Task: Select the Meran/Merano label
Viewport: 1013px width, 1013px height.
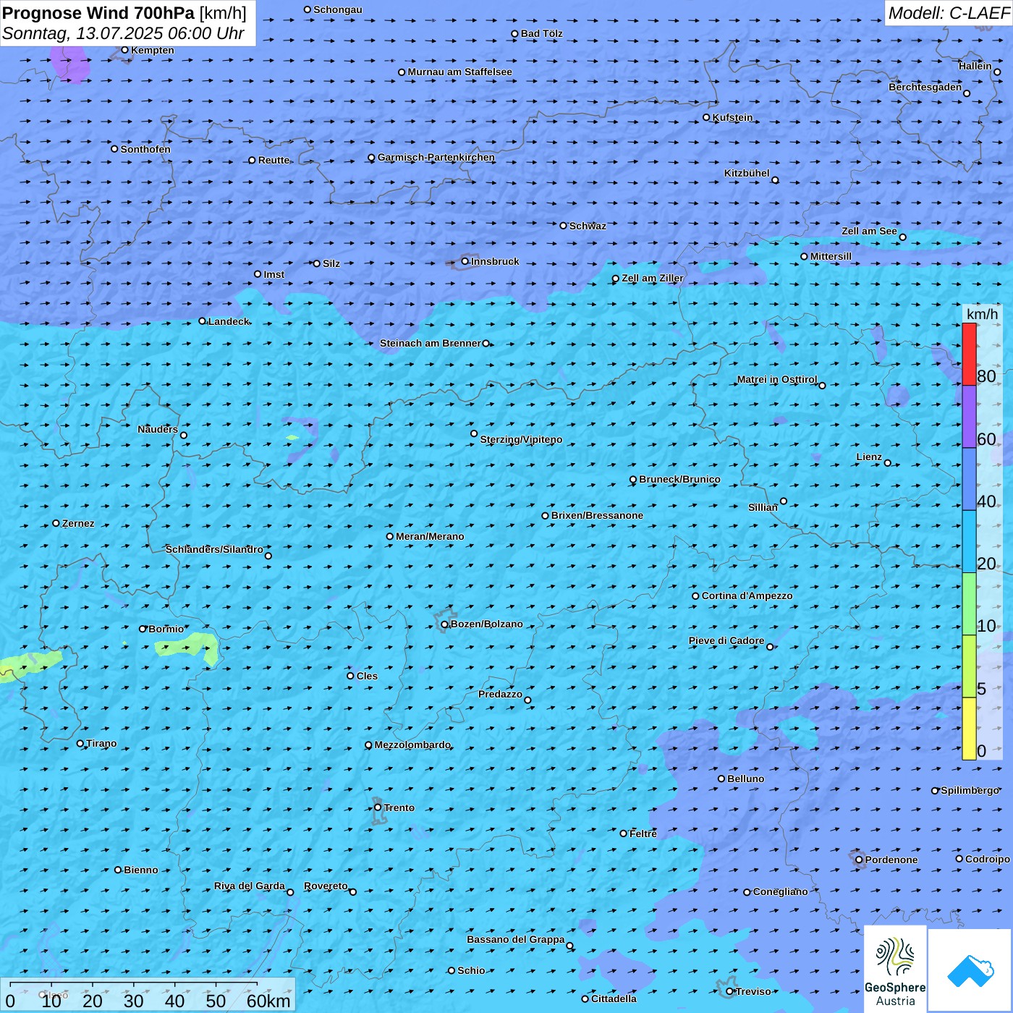Action: [x=430, y=536]
